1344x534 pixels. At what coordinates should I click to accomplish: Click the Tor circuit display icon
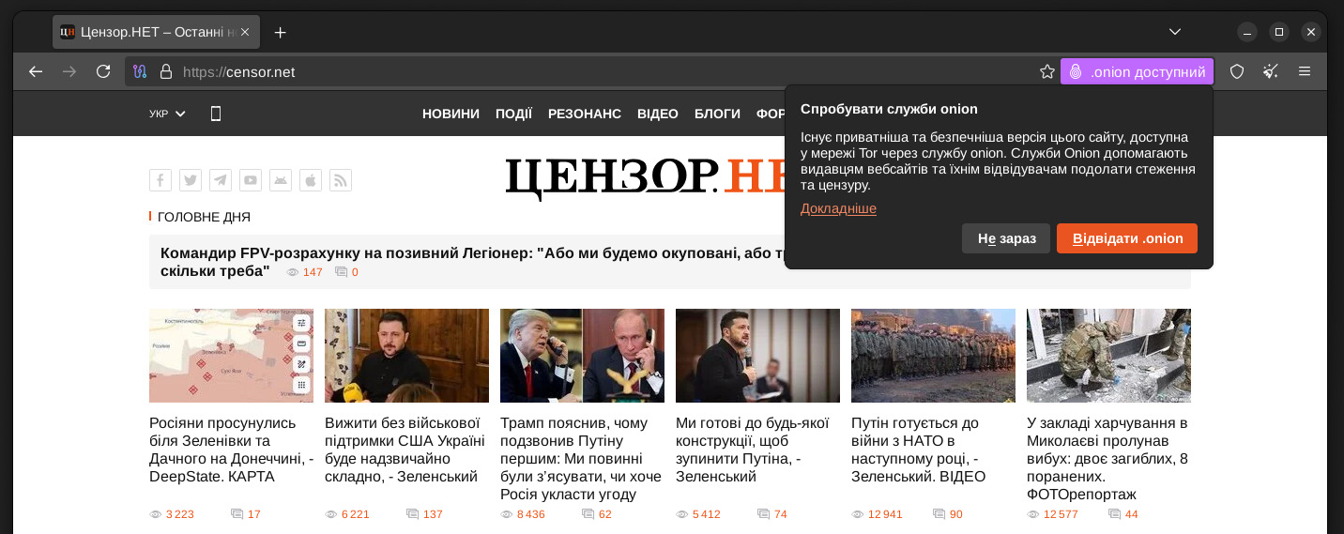click(140, 71)
